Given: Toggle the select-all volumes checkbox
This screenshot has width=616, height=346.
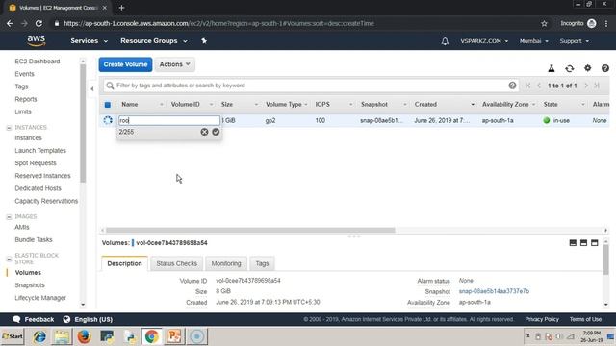Looking at the screenshot, I should (108, 105).
